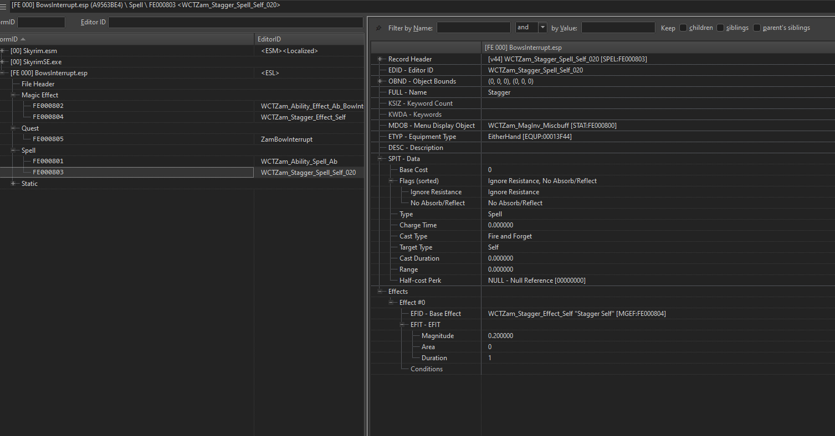This screenshot has height=436, width=835.
Task: Click the KSIZ - Keyword Count row
Action: [x=602, y=103]
